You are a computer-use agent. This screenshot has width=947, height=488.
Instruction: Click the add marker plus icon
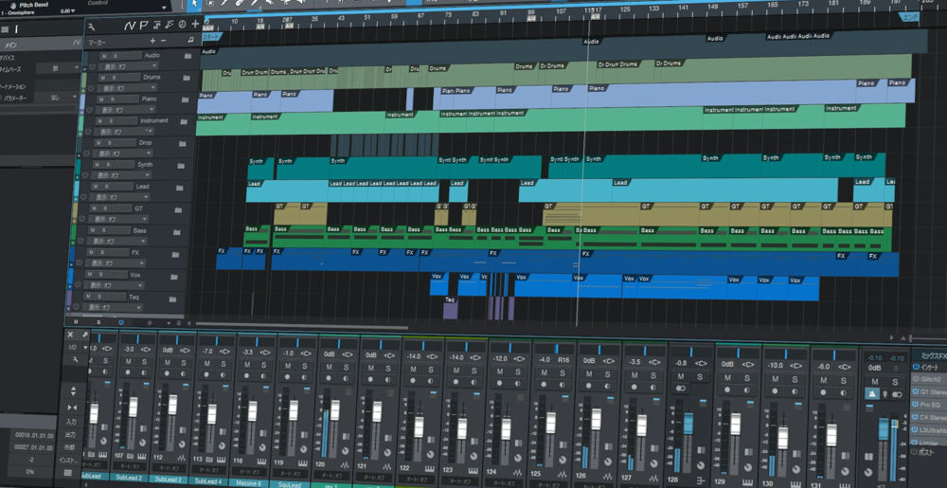tap(152, 41)
